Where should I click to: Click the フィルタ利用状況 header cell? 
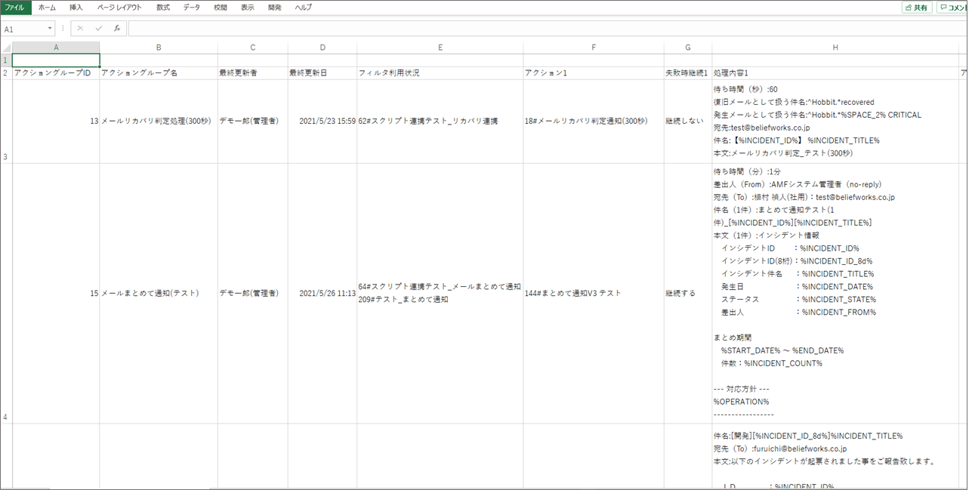pos(440,73)
